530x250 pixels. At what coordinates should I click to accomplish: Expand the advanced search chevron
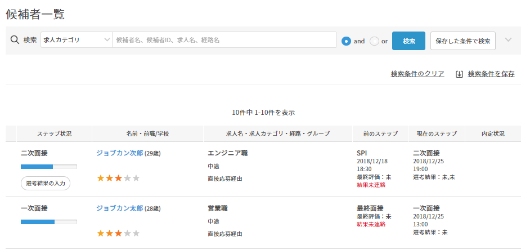point(508,40)
